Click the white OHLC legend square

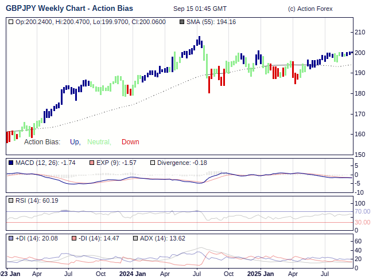click(x=11, y=22)
